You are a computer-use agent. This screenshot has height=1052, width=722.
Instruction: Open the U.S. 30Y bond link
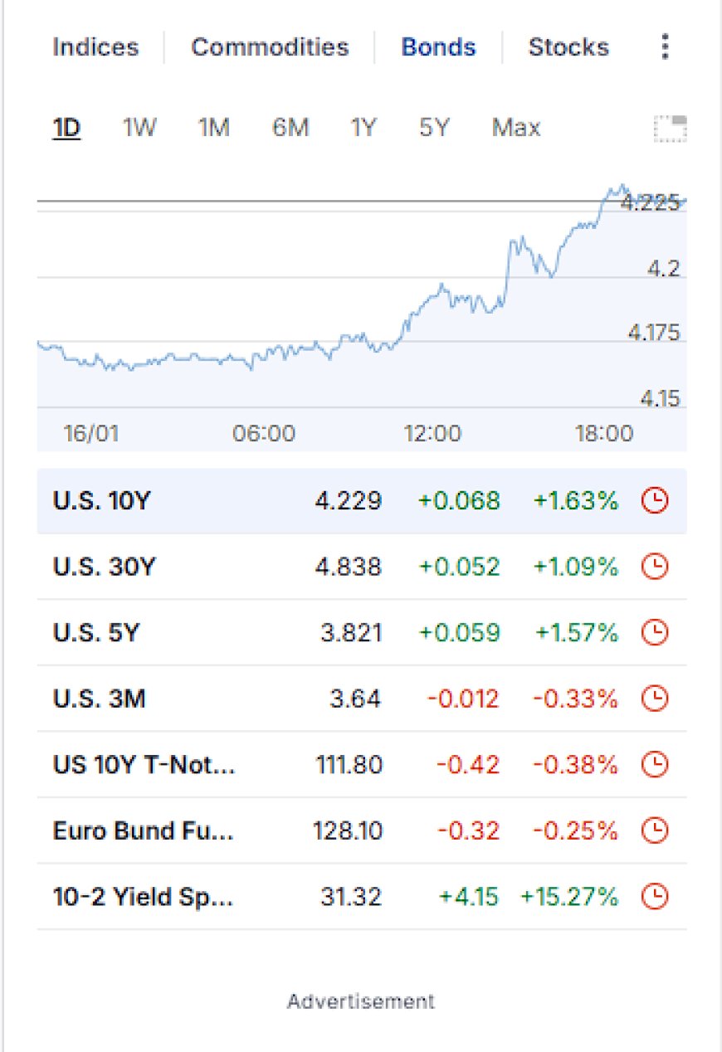click(105, 567)
